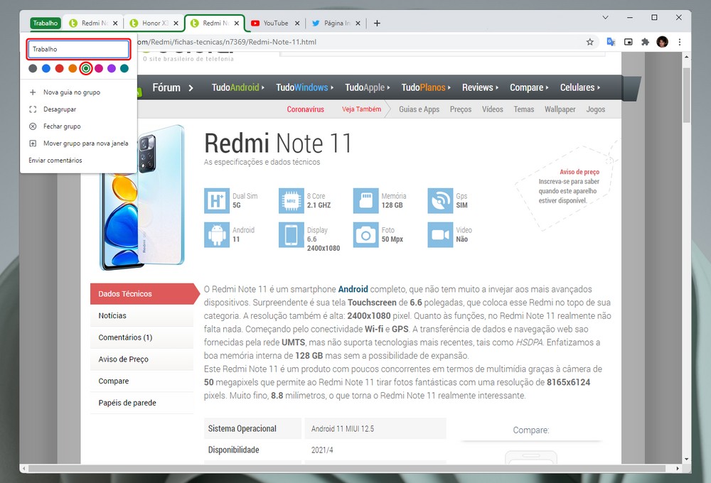711x483 pixels.
Task: Close the Twitter Página tab
Action: (x=358, y=23)
